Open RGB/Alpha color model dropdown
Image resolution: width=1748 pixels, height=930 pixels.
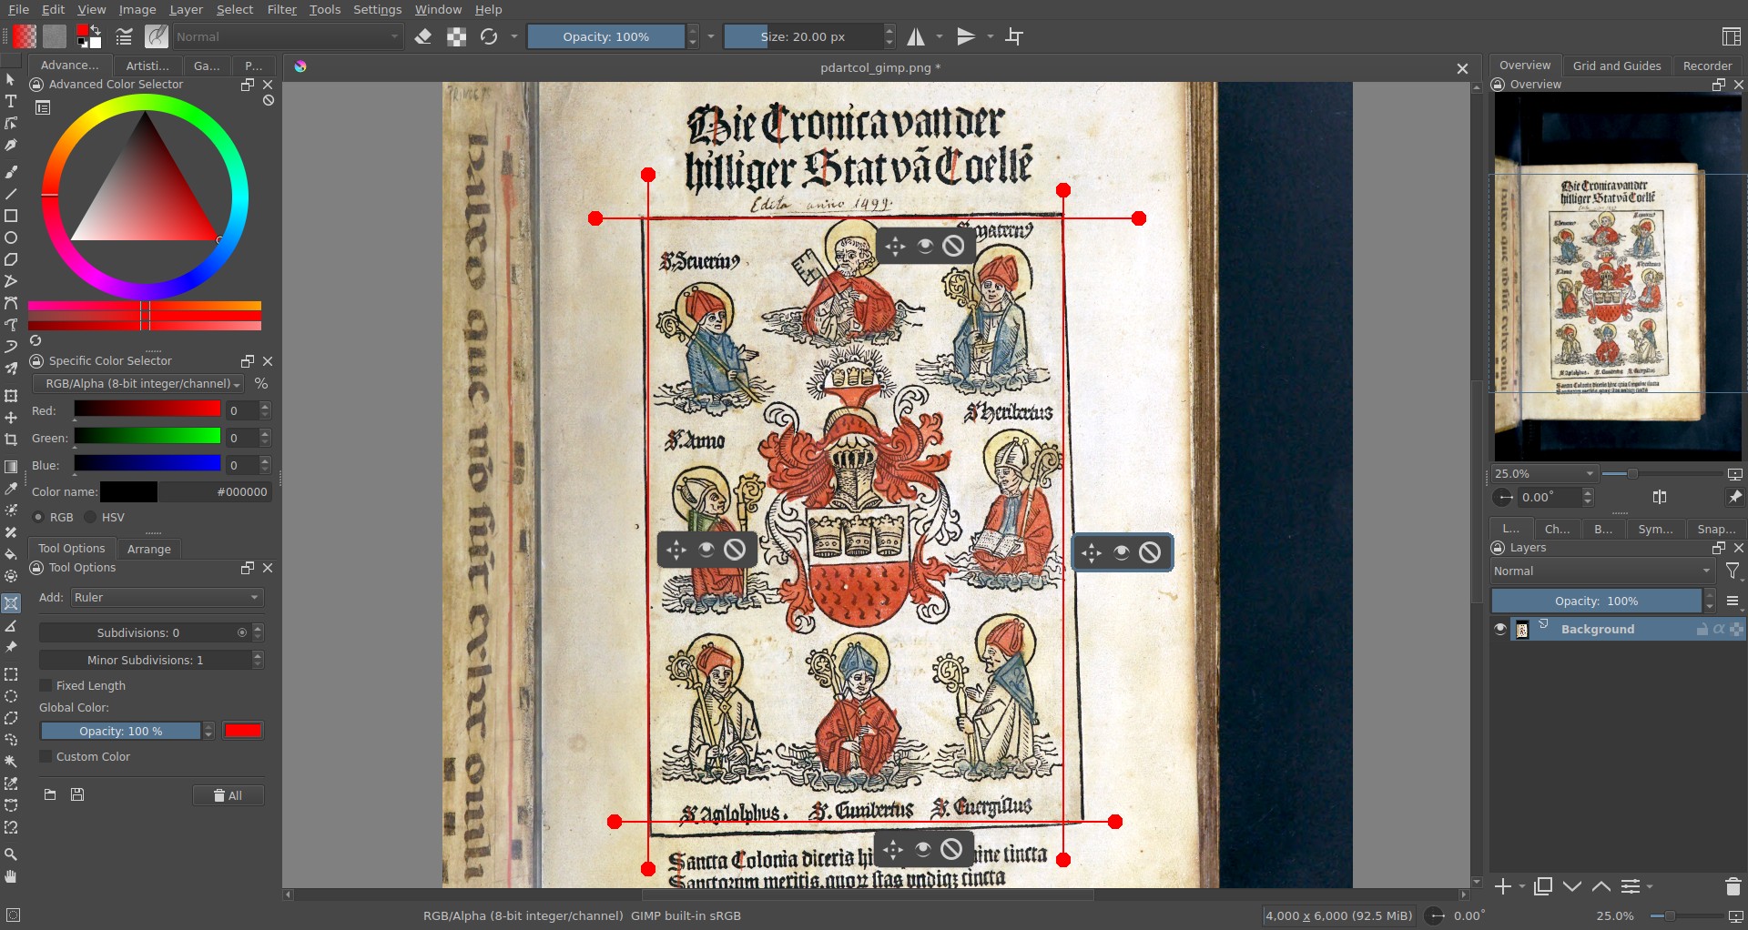(x=138, y=384)
